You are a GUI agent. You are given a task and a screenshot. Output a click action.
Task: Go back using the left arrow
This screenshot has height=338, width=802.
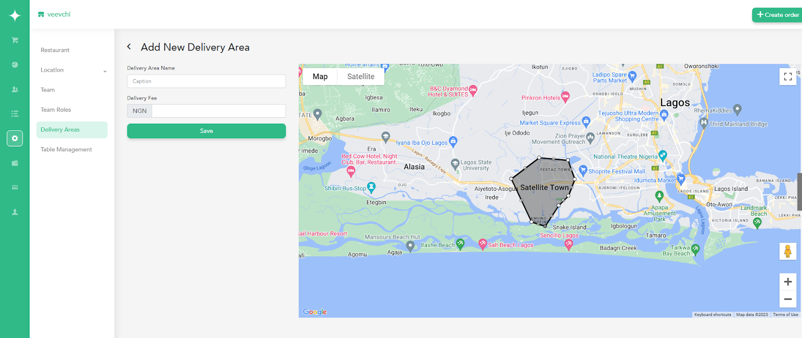[129, 47]
